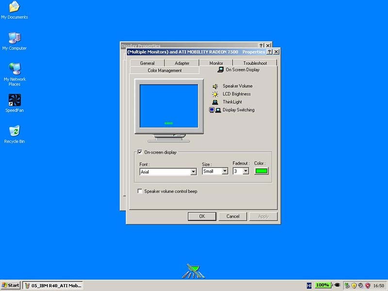Enable Speaker volume control beep

coord(141,191)
